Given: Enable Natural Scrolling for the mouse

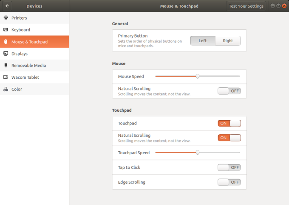Looking at the screenshot, I should [x=229, y=91].
